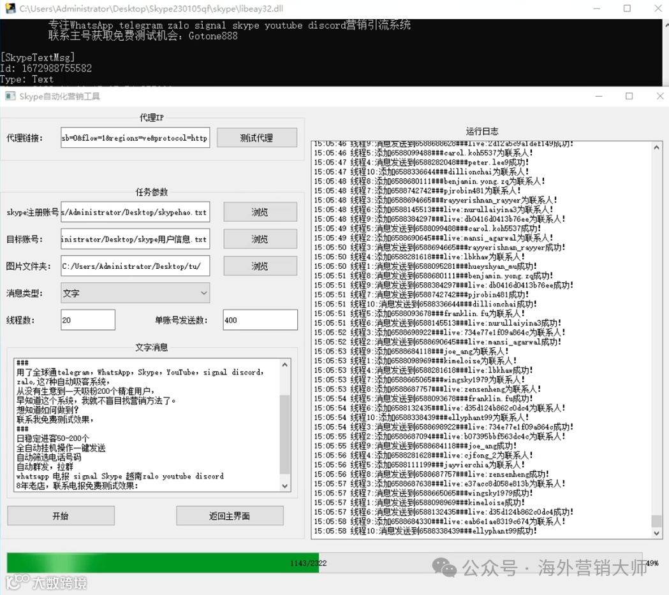Focus the 线程数 input field
The width and height of the screenshot is (669, 595).
[x=88, y=320]
